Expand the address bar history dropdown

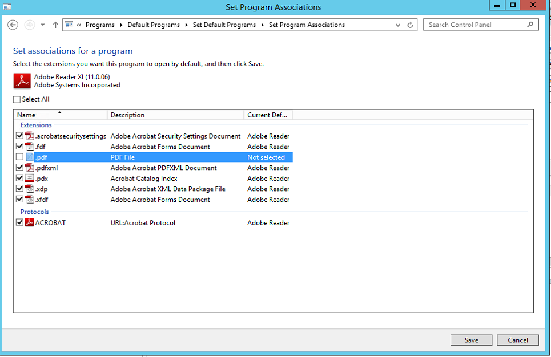[x=398, y=25]
